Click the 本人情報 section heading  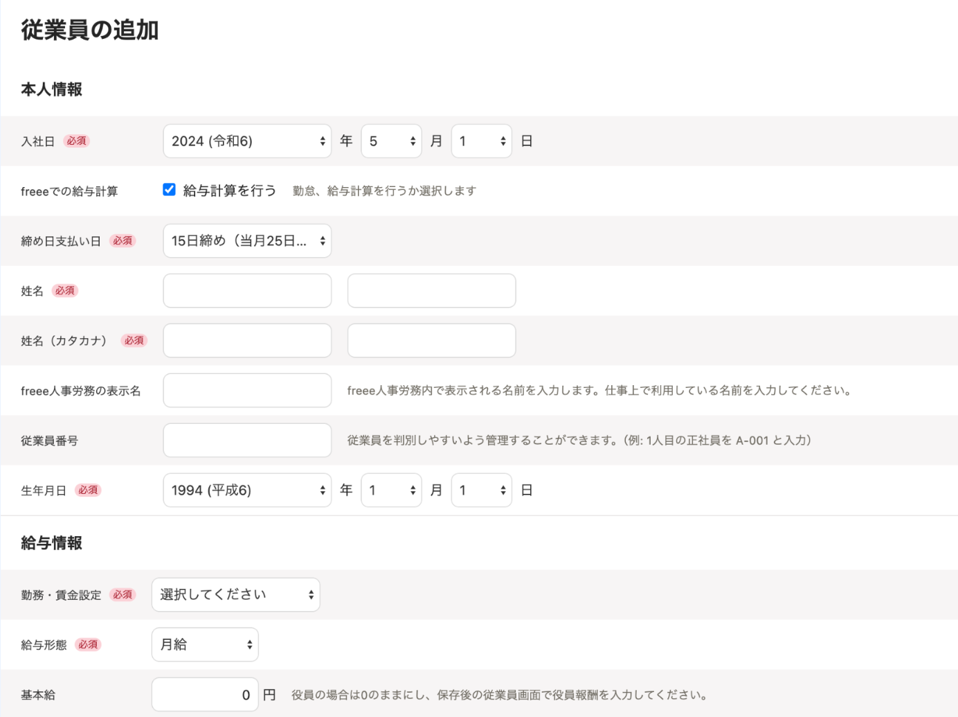click(x=52, y=89)
